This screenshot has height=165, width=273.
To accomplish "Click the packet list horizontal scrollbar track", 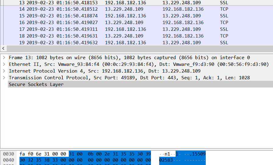I will (x=137, y=48).
